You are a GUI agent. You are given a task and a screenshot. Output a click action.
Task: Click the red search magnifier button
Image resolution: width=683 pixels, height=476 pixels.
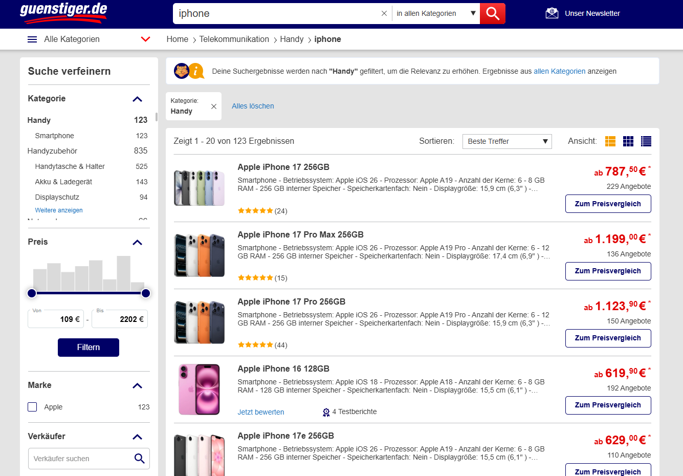(x=493, y=14)
